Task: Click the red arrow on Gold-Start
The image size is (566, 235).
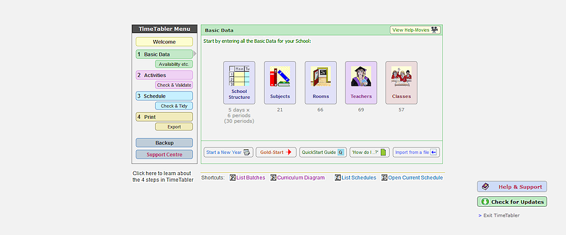Action: point(288,152)
